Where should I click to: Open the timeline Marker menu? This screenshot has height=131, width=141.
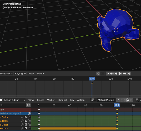tap(41, 74)
